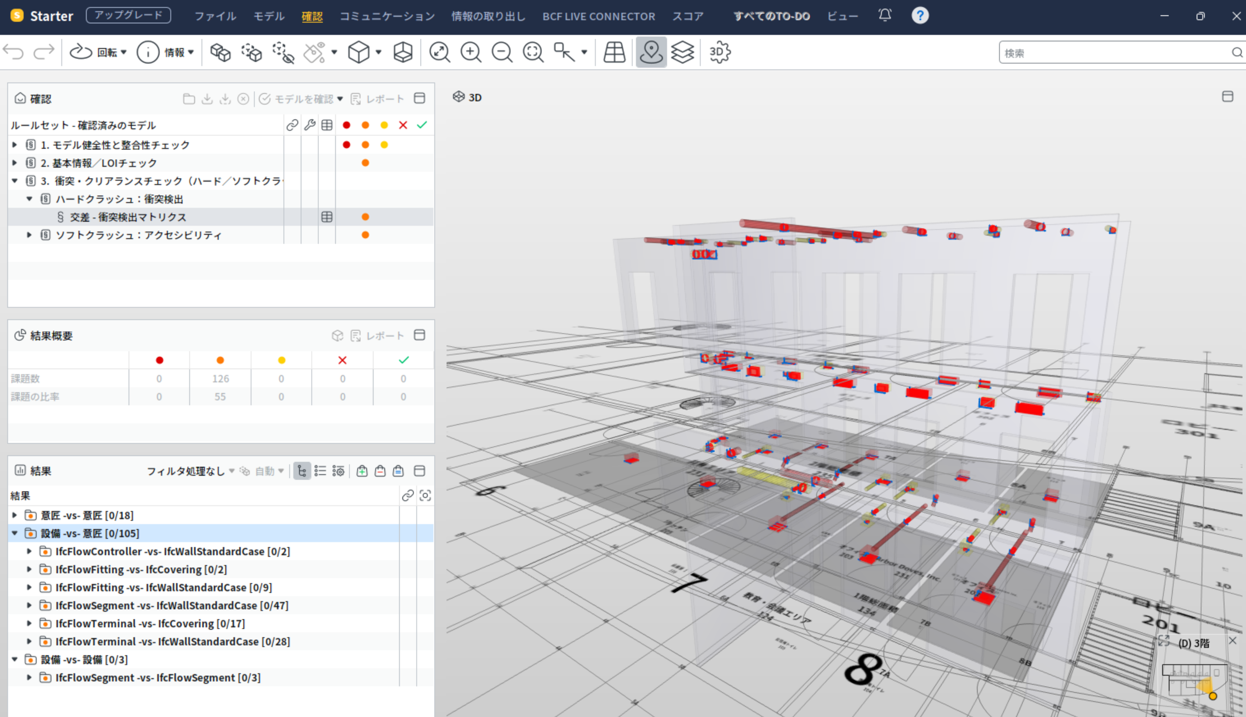Click すべてのTO-DO in the top bar
This screenshot has height=717, width=1246.
(x=772, y=16)
